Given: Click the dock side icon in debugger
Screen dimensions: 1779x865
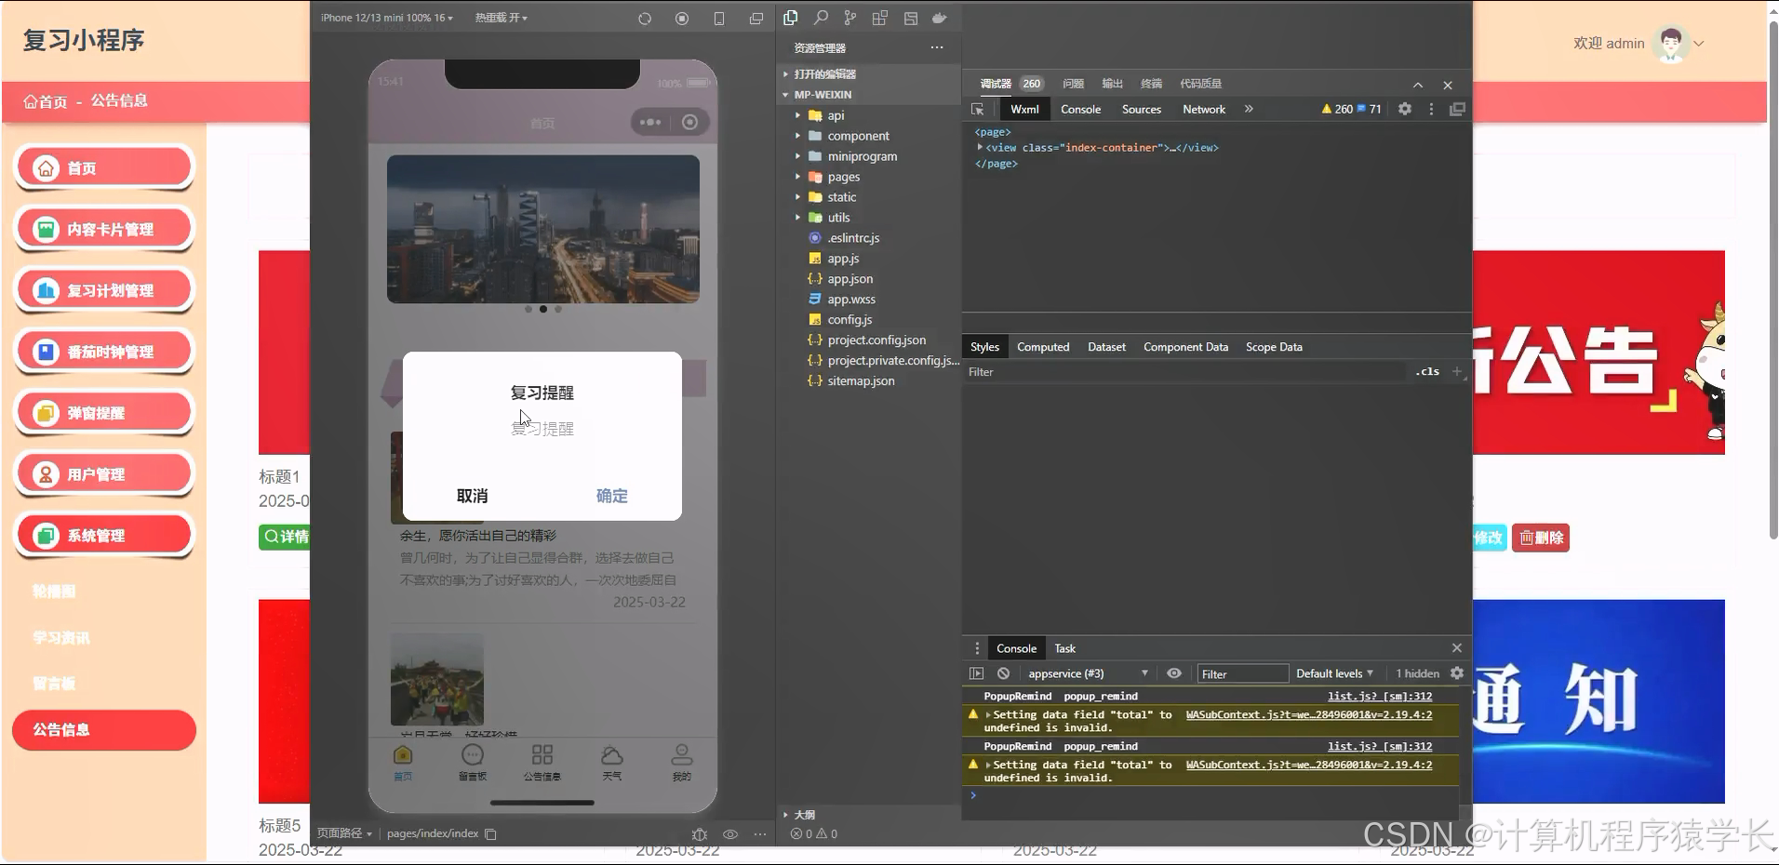Looking at the screenshot, I should point(1457,109).
